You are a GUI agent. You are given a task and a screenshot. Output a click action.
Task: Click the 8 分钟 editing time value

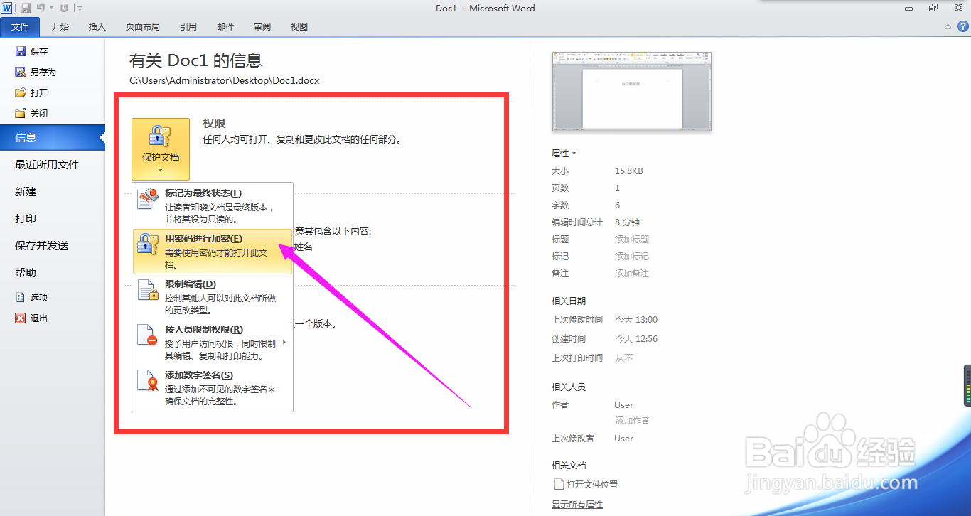(628, 222)
